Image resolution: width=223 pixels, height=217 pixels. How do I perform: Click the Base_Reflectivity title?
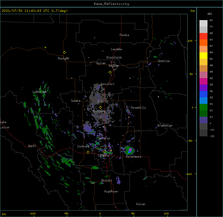pyautogui.click(x=111, y=4)
